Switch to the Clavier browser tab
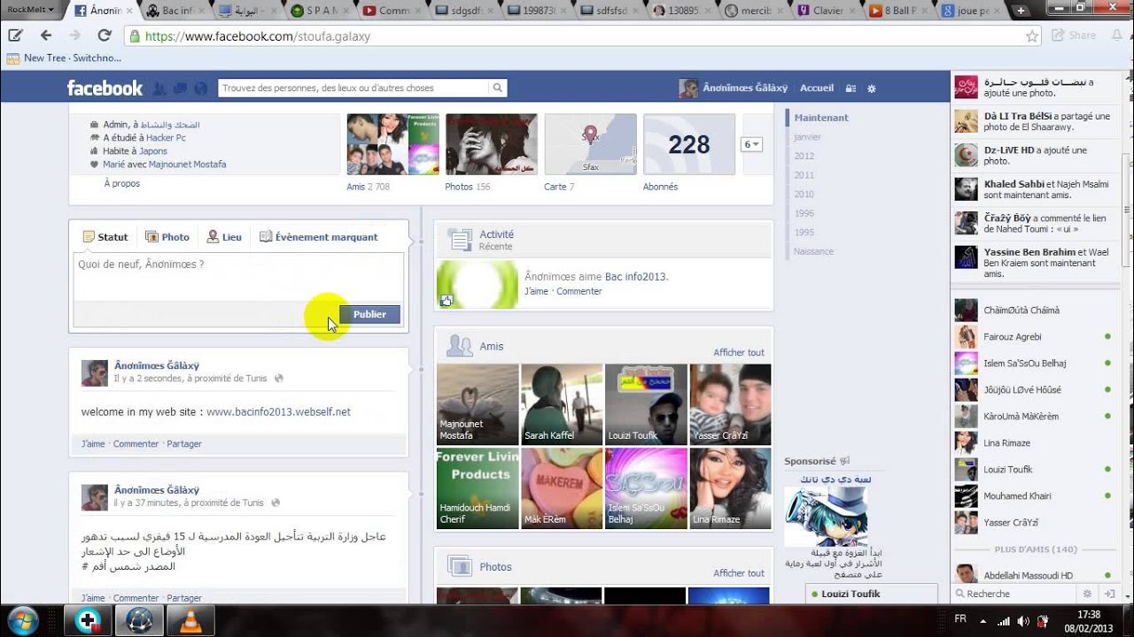The height and width of the screenshot is (637, 1134). pos(826,11)
